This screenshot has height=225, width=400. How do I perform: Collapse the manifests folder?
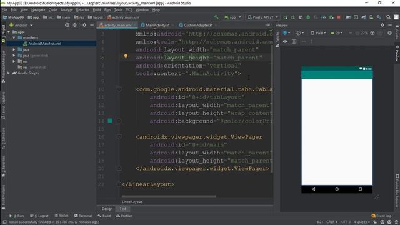[x=14, y=37]
